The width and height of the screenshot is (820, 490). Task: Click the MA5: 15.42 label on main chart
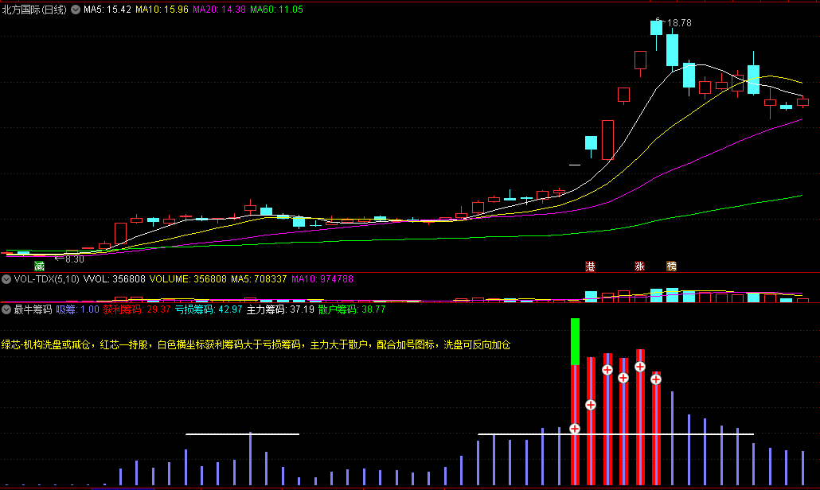107,10
